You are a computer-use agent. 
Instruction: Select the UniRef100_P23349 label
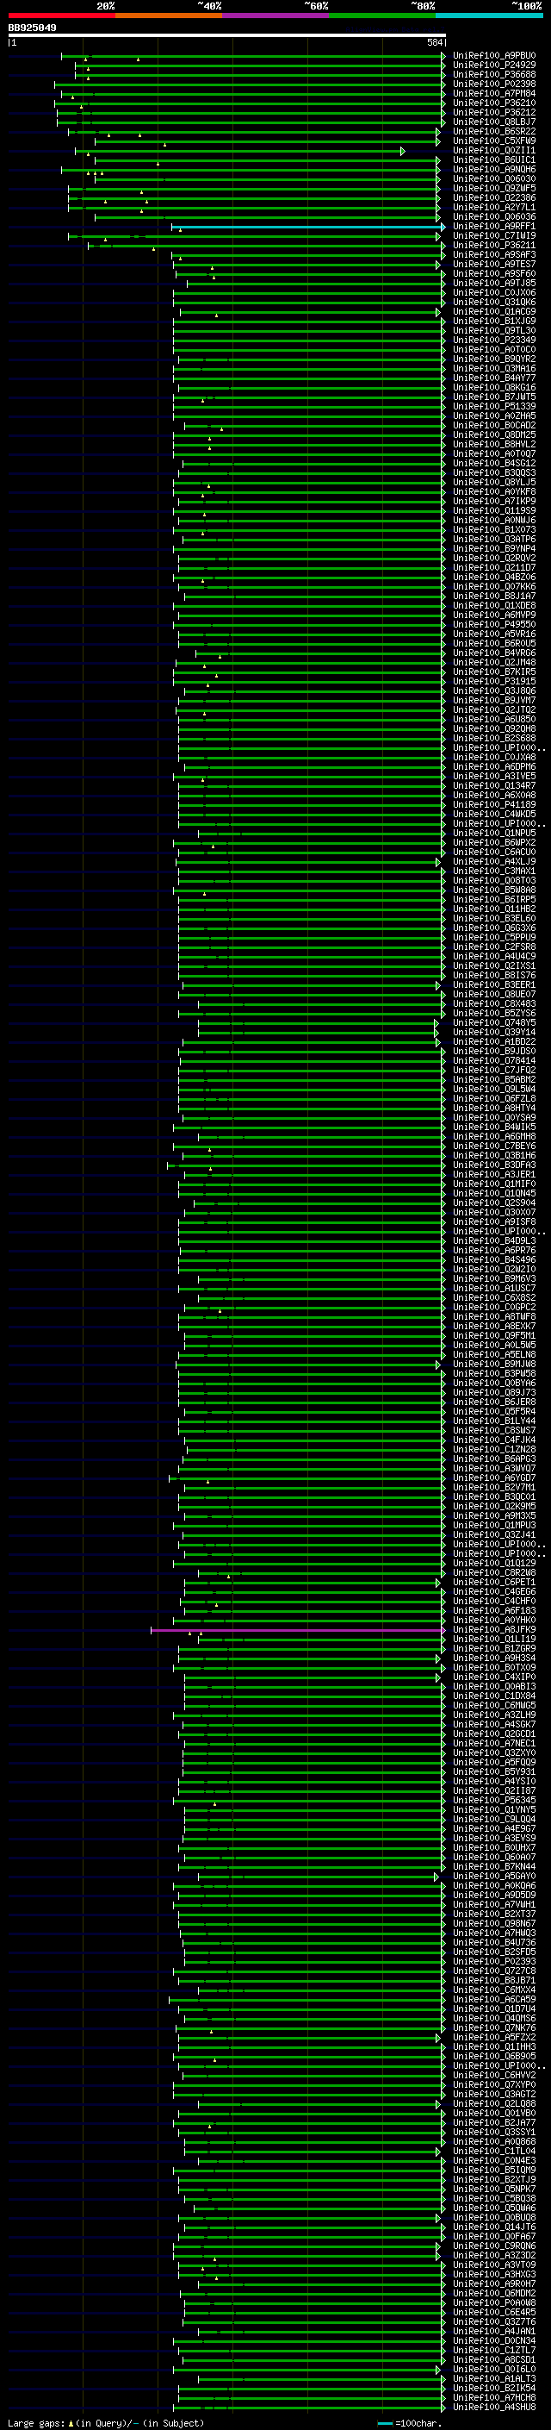coord(493,340)
